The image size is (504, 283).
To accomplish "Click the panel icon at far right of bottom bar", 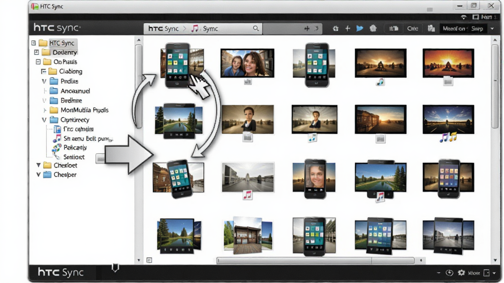I will [x=486, y=273].
